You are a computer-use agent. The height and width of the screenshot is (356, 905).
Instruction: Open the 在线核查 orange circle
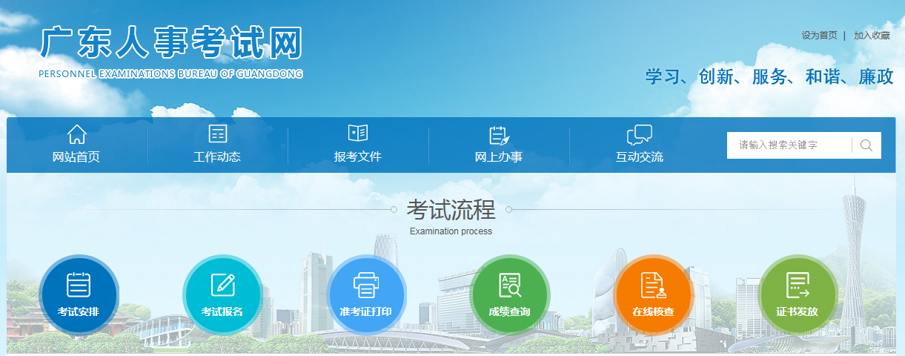click(654, 294)
